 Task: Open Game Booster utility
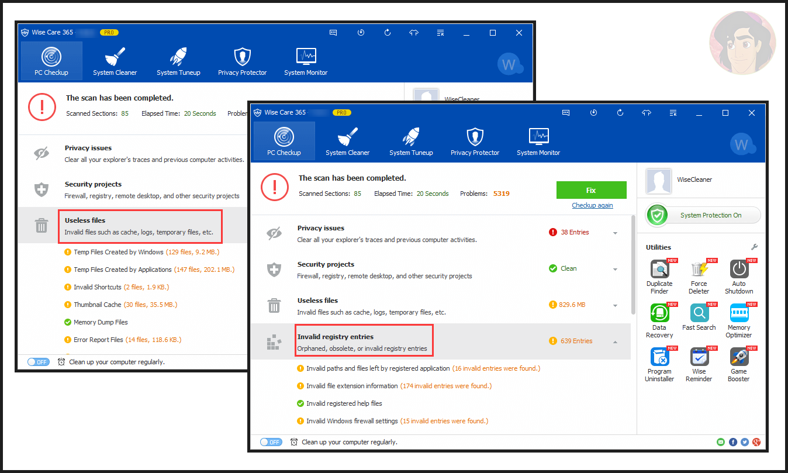(x=739, y=364)
